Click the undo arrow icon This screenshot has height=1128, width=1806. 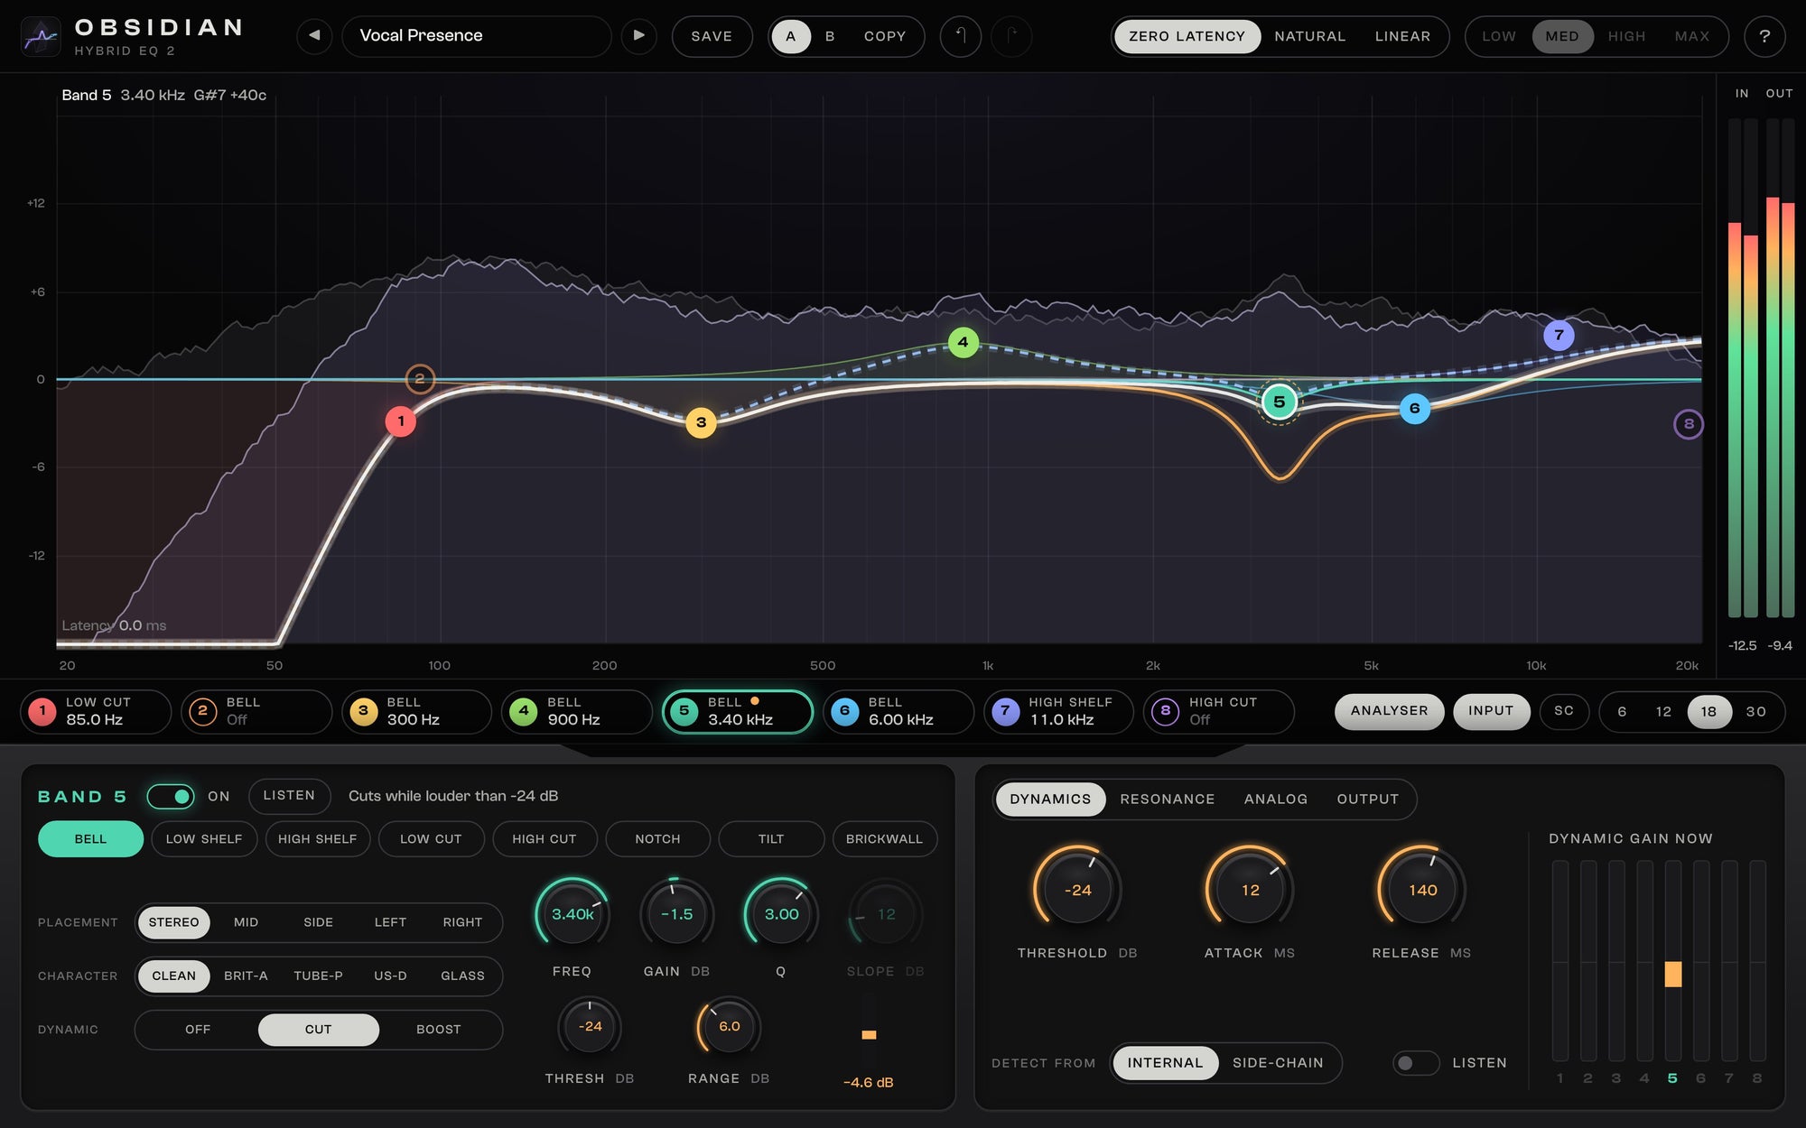[x=961, y=36]
